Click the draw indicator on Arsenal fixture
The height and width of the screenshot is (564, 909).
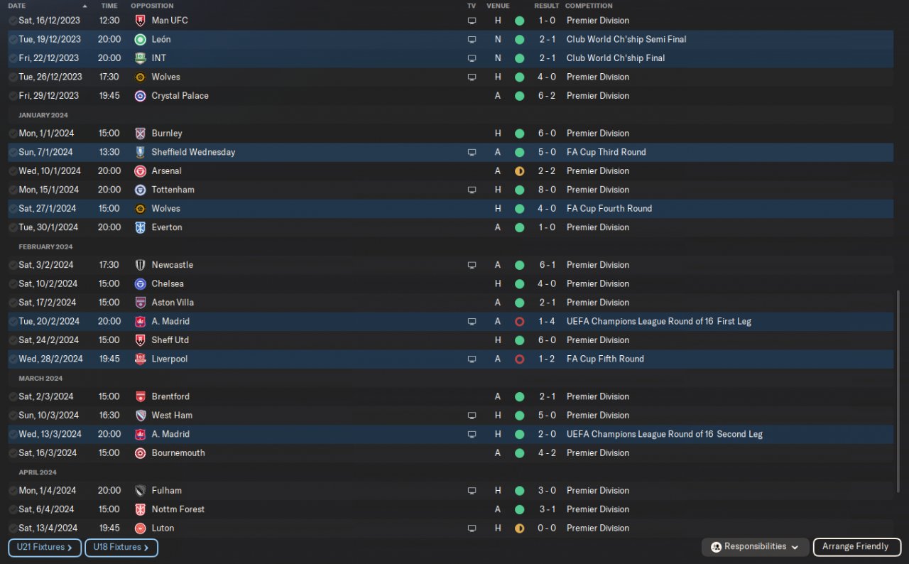click(519, 171)
